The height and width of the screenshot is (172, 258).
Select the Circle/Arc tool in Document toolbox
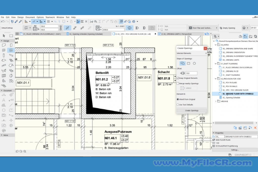(4, 110)
